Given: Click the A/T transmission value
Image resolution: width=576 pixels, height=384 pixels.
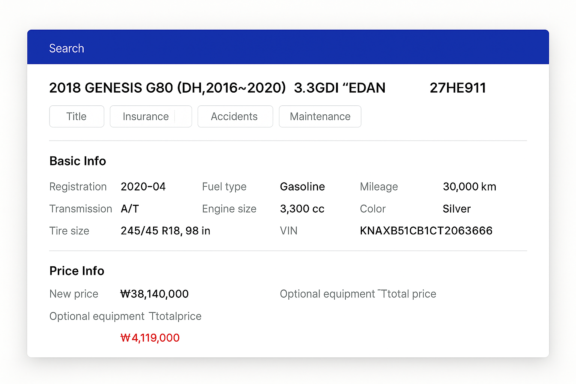Looking at the screenshot, I should coord(130,209).
